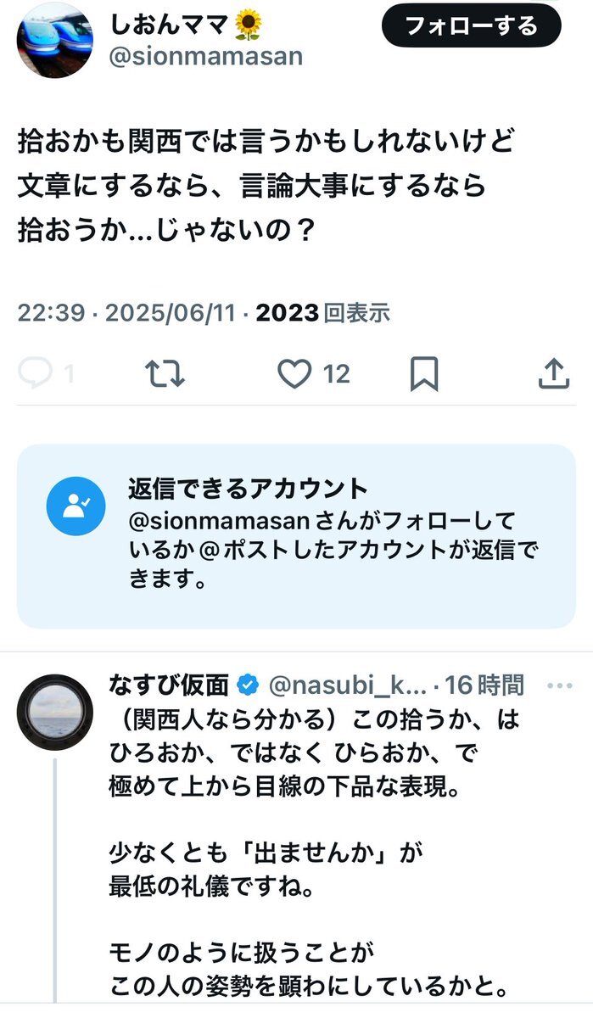This screenshot has height=1018, width=593.
Task: Open the 16時間 timestamp link
Action: click(x=484, y=684)
